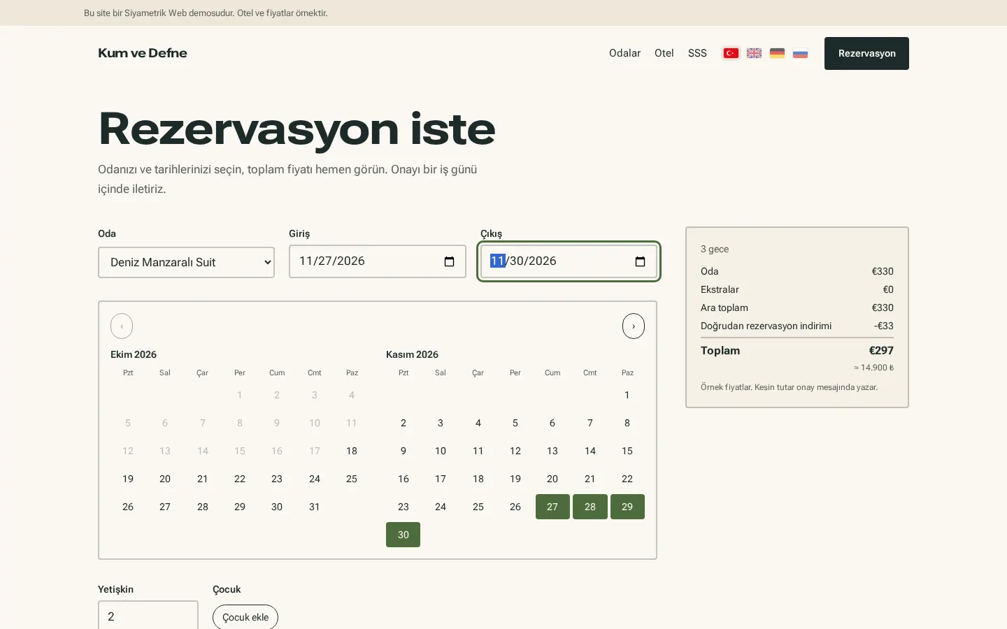This screenshot has width=1007, height=629.
Task: Open Odalar menu item
Action: point(624,53)
